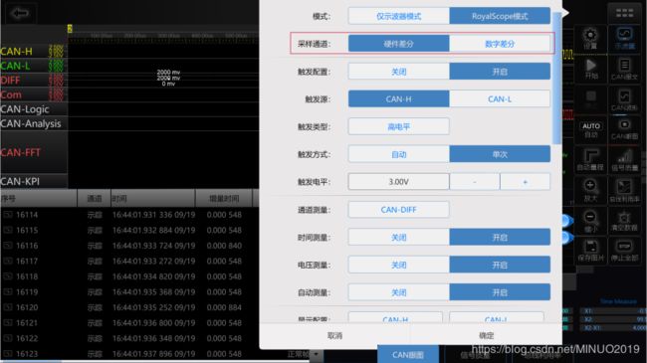This screenshot has height=363, width=647.
Task: Select the CAN-Analysis row
Action: (x=34, y=123)
